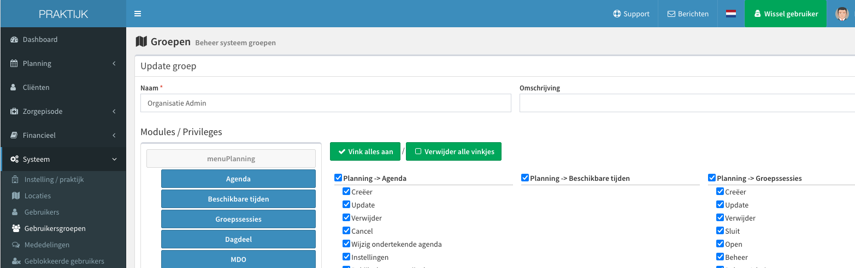Click Wissel gebruiker button
Image resolution: width=855 pixels, height=268 pixels.
coord(786,14)
